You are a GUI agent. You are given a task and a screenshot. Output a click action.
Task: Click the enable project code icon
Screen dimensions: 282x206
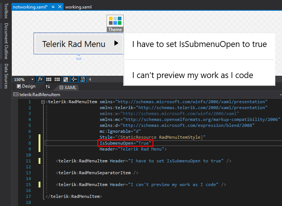pos(83,79)
